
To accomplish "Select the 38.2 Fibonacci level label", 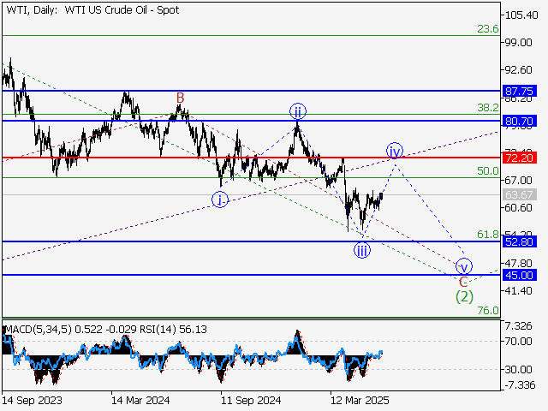I will 487,108.
